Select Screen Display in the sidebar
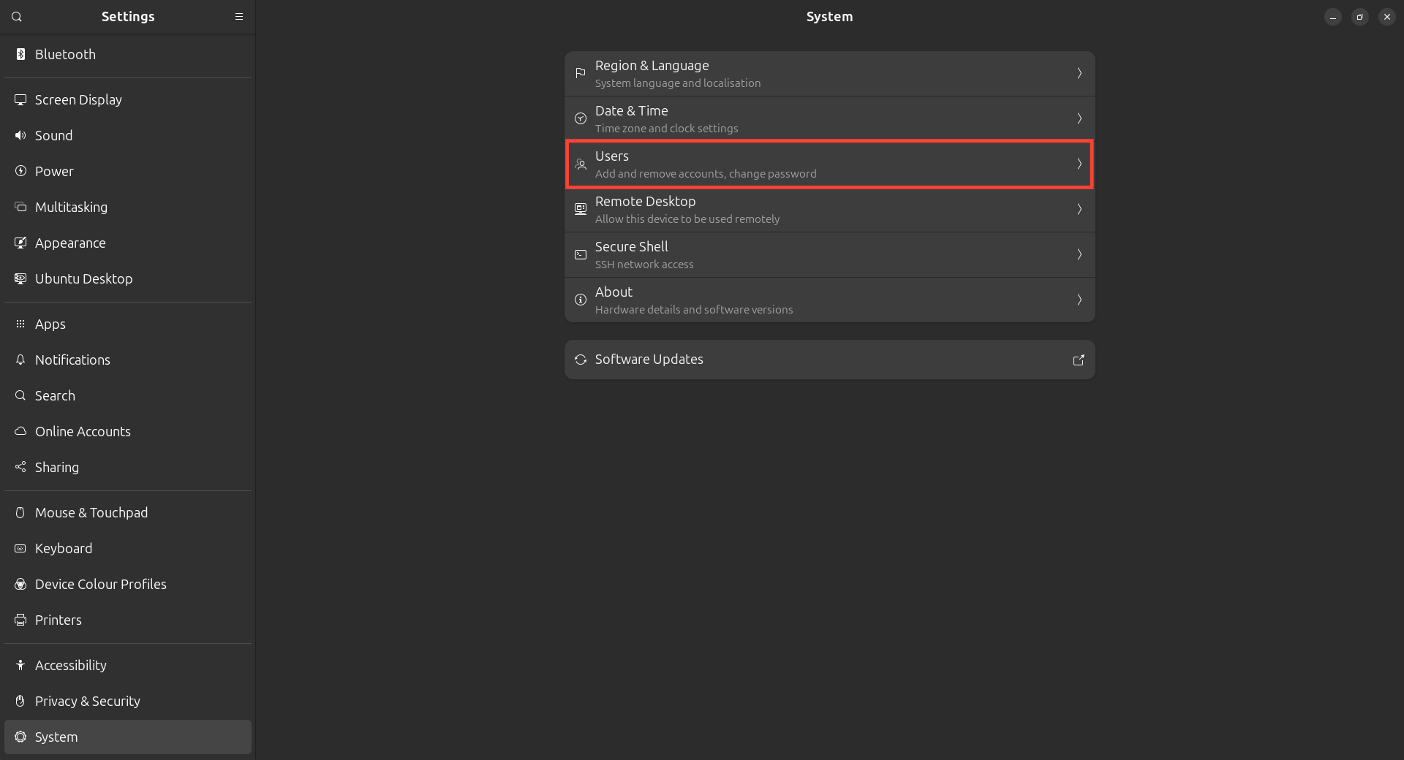1404x760 pixels. click(78, 99)
